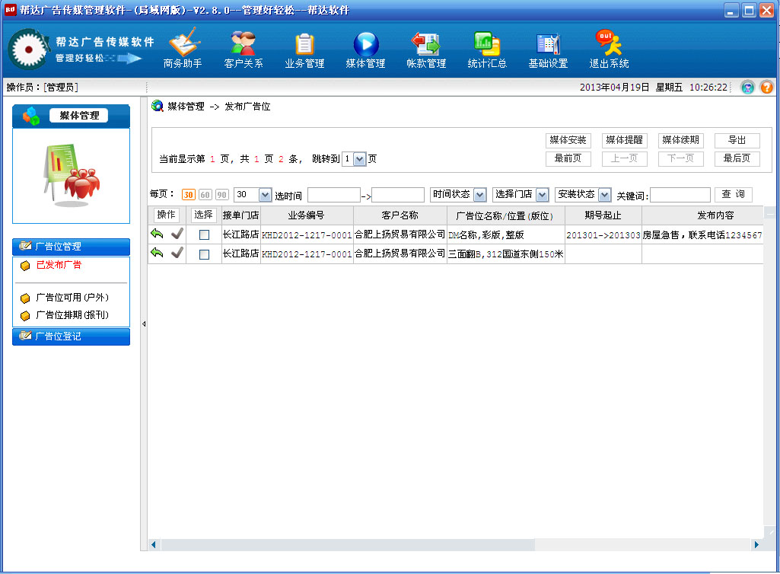Click 201301->201303 period cell
This screenshot has height=574, width=780.
tap(603, 235)
